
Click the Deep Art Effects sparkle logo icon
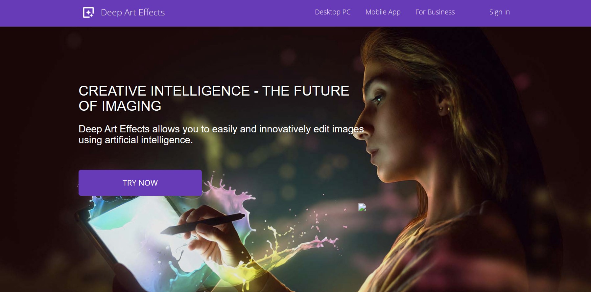point(88,12)
